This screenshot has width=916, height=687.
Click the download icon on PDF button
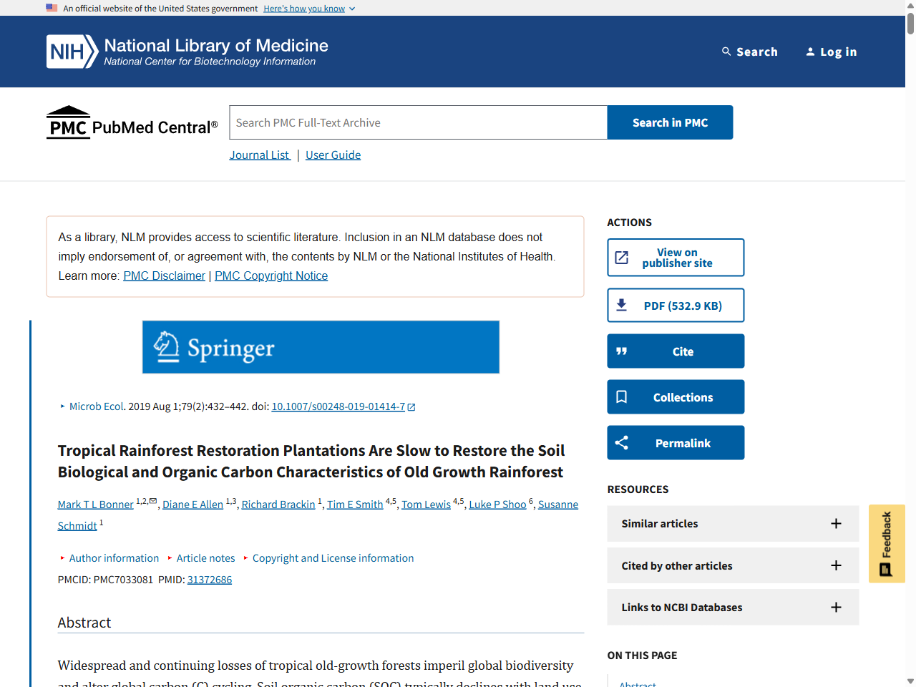coord(622,306)
